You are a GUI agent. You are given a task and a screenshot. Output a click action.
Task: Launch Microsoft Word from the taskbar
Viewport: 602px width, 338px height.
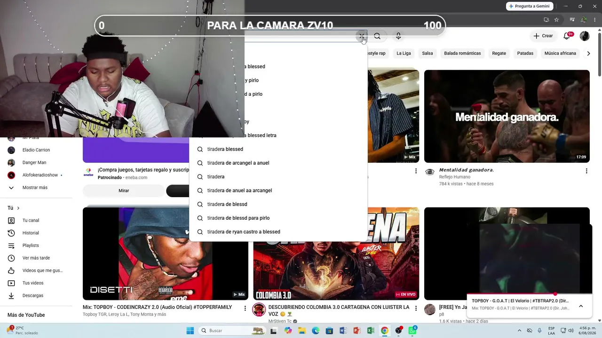click(343, 330)
